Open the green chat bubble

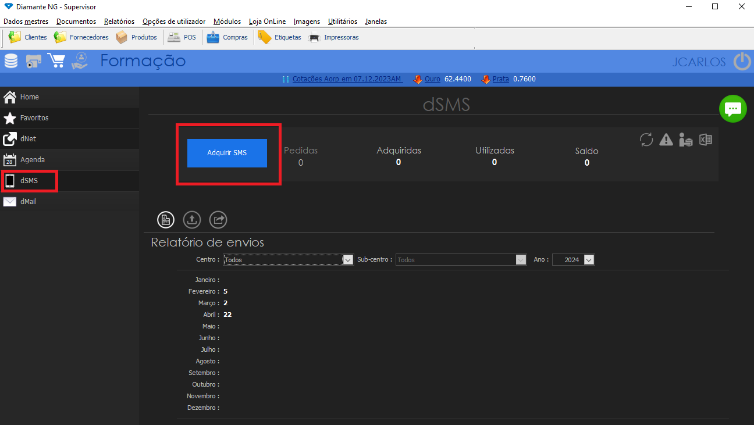click(x=732, y=109)
